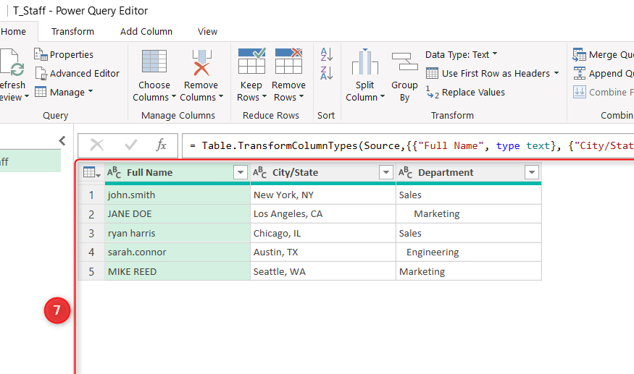Viewport: 634px width, 374px height.
Task: Click the JANE DOE cell
Action: click(x=177, y=214)
